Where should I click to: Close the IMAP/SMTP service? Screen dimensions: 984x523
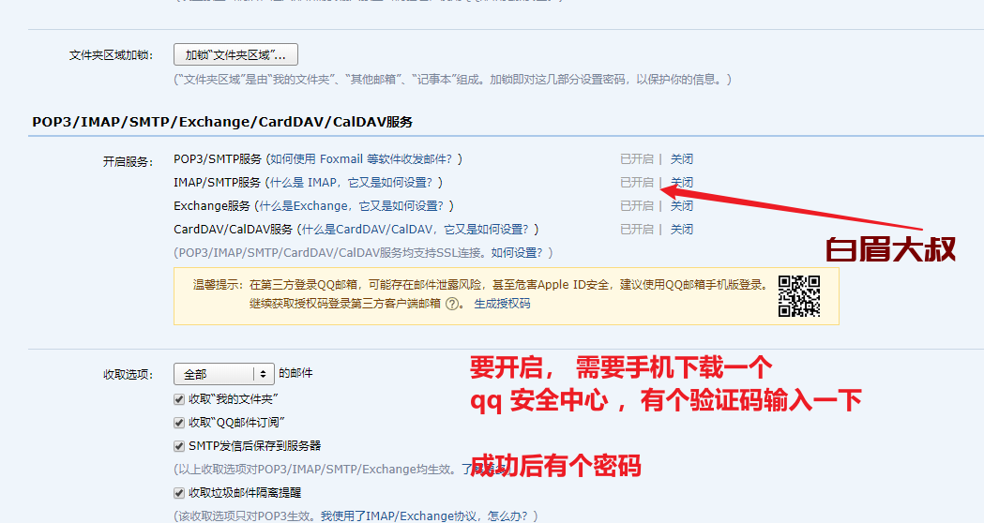point(682,183)
